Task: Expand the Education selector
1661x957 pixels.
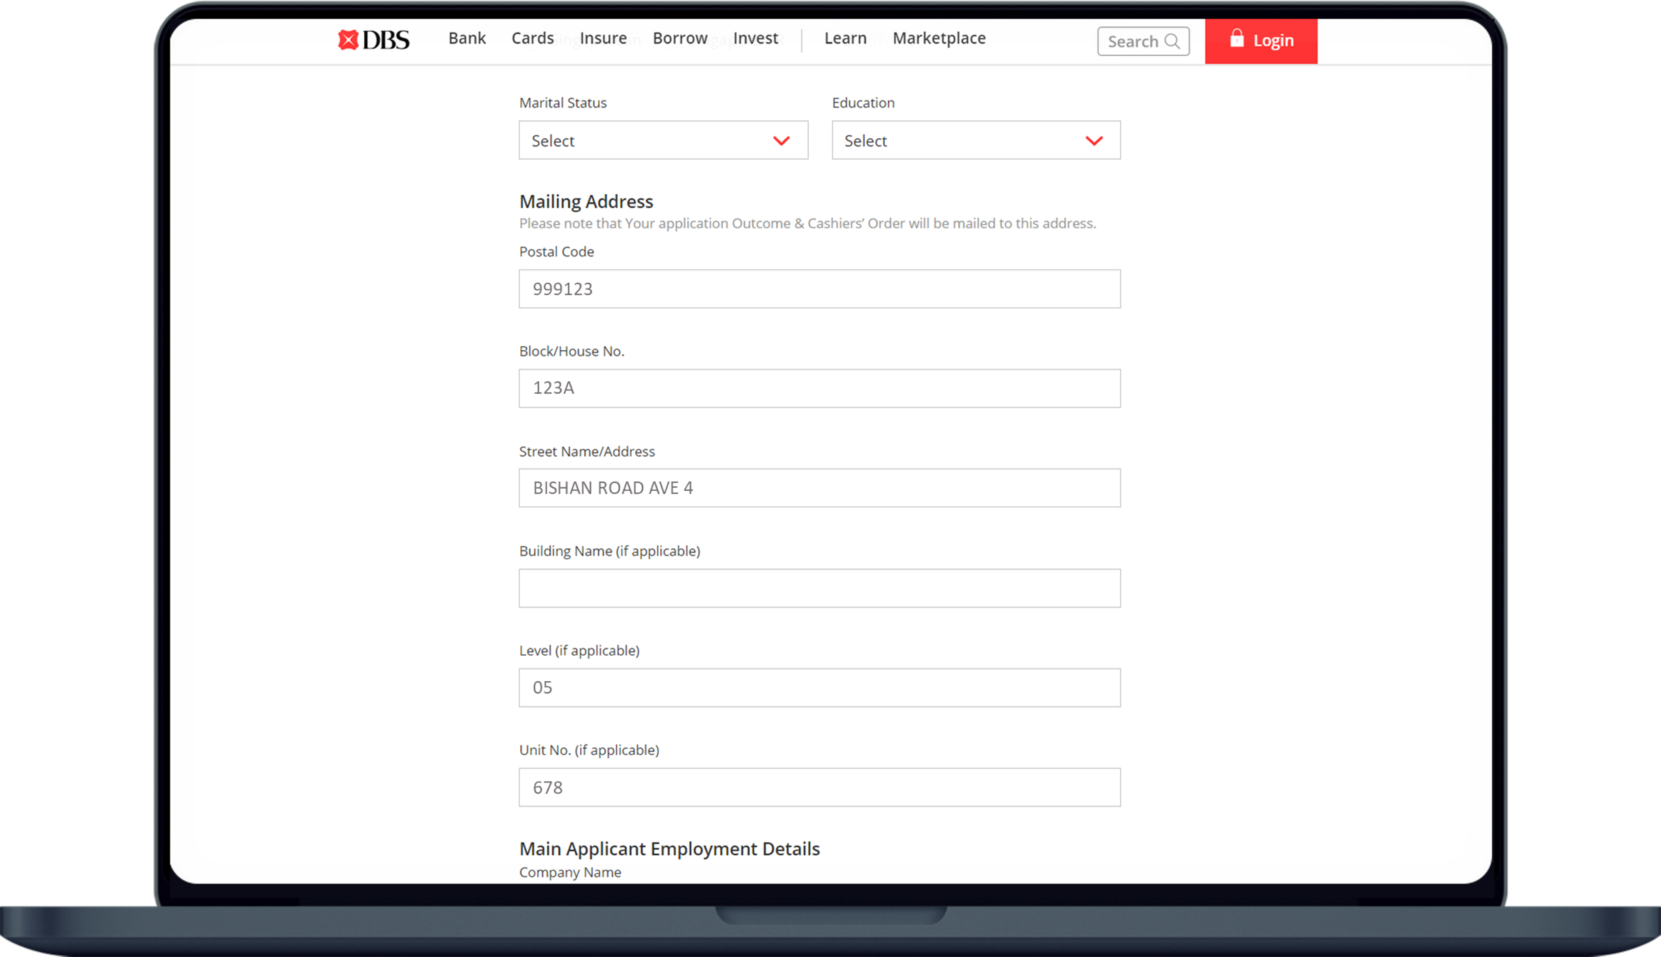Action: click(x=975, y=140)
